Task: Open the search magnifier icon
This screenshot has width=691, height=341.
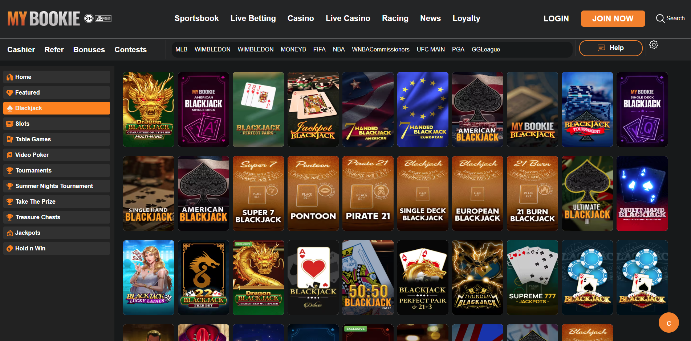Action: click(660, 18)
